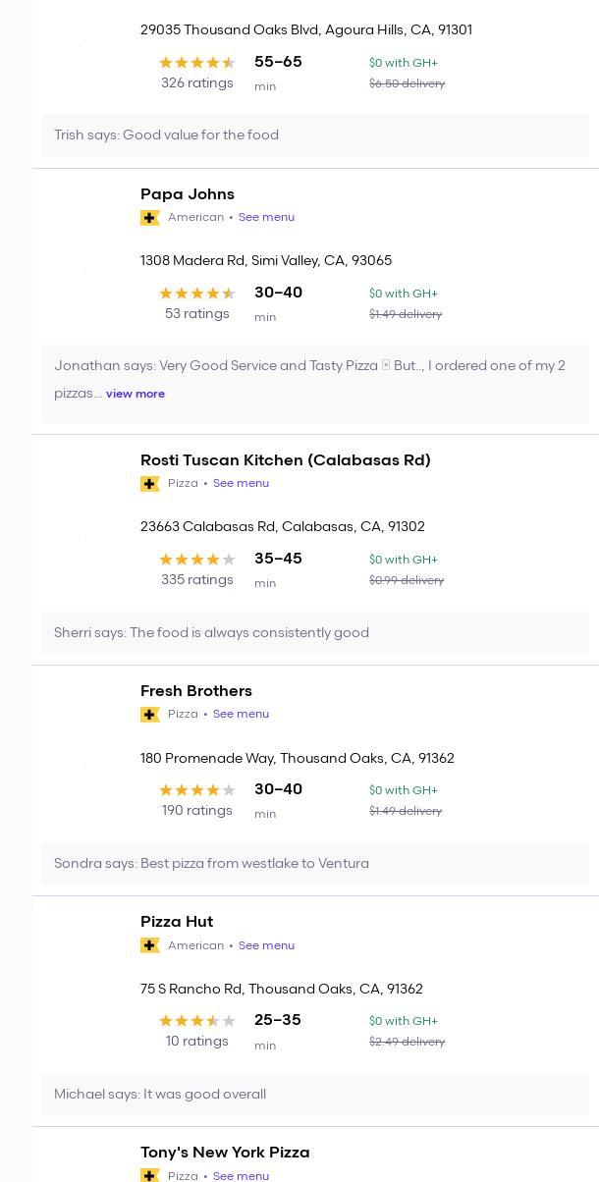Click the GH+ badge under Fresh Brothers
Viewport: 599px width, 1182px height.
click(150, 715)
